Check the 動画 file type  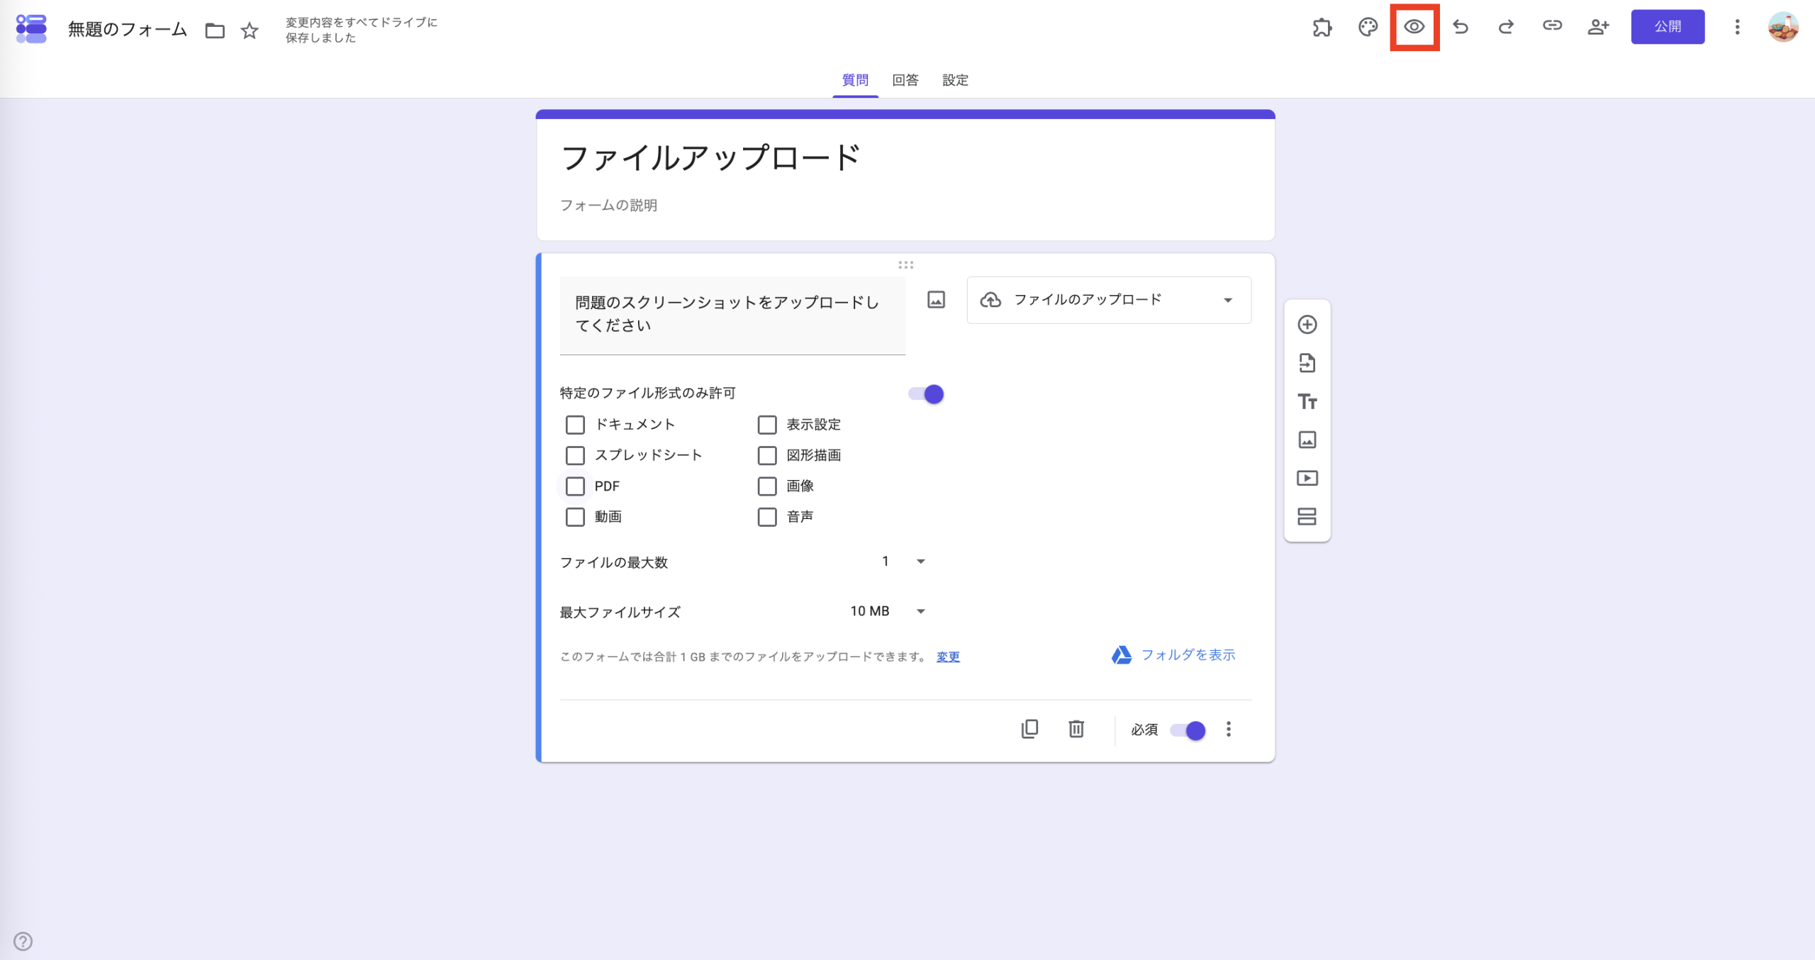(x=575, y=517)
